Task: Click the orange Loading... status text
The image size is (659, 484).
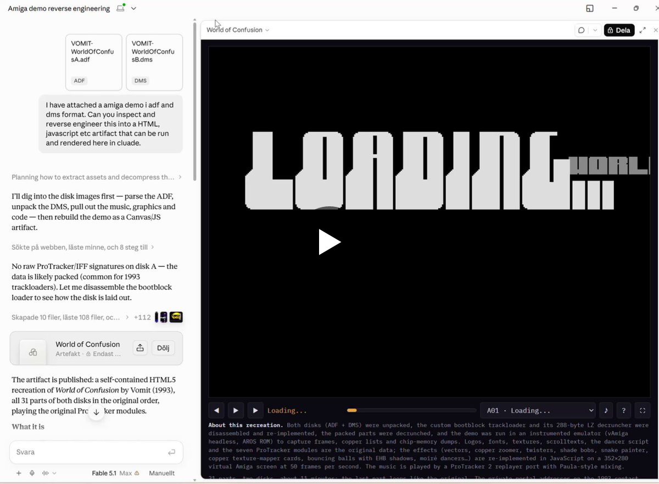Action: pyautogui.click(x=287, y=410)
